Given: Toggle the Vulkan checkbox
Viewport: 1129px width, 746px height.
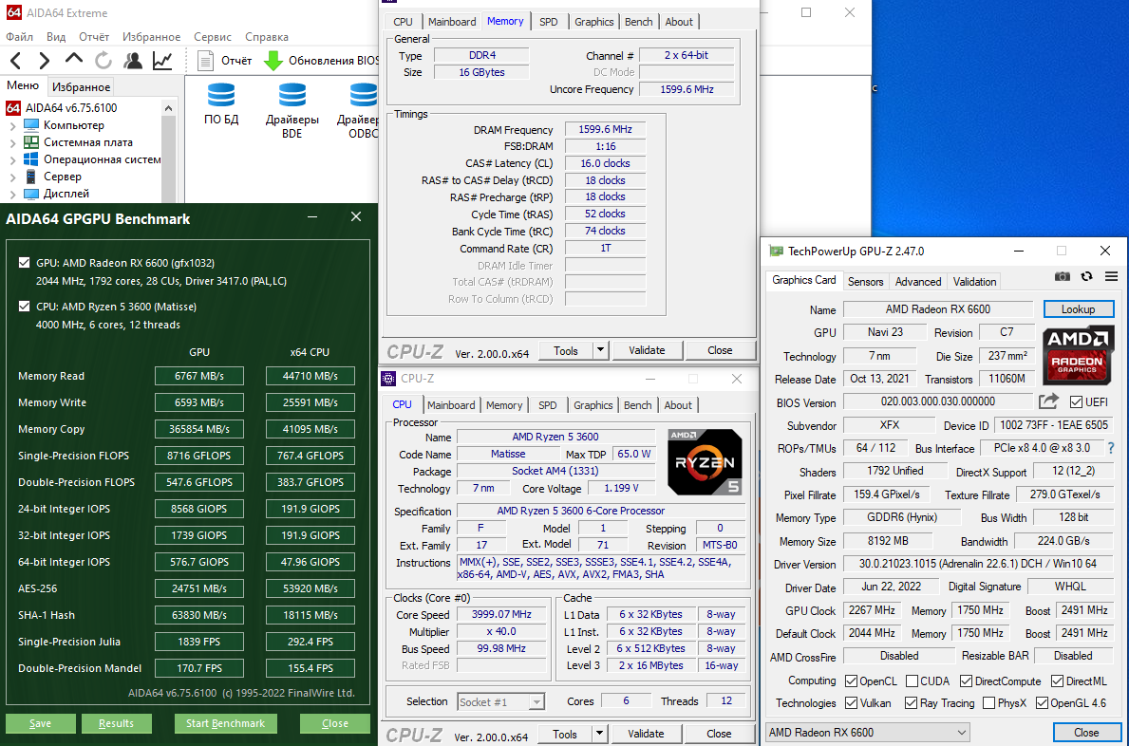Looking at the screenshot, I should pyautogui.click(x=851, y=703).
